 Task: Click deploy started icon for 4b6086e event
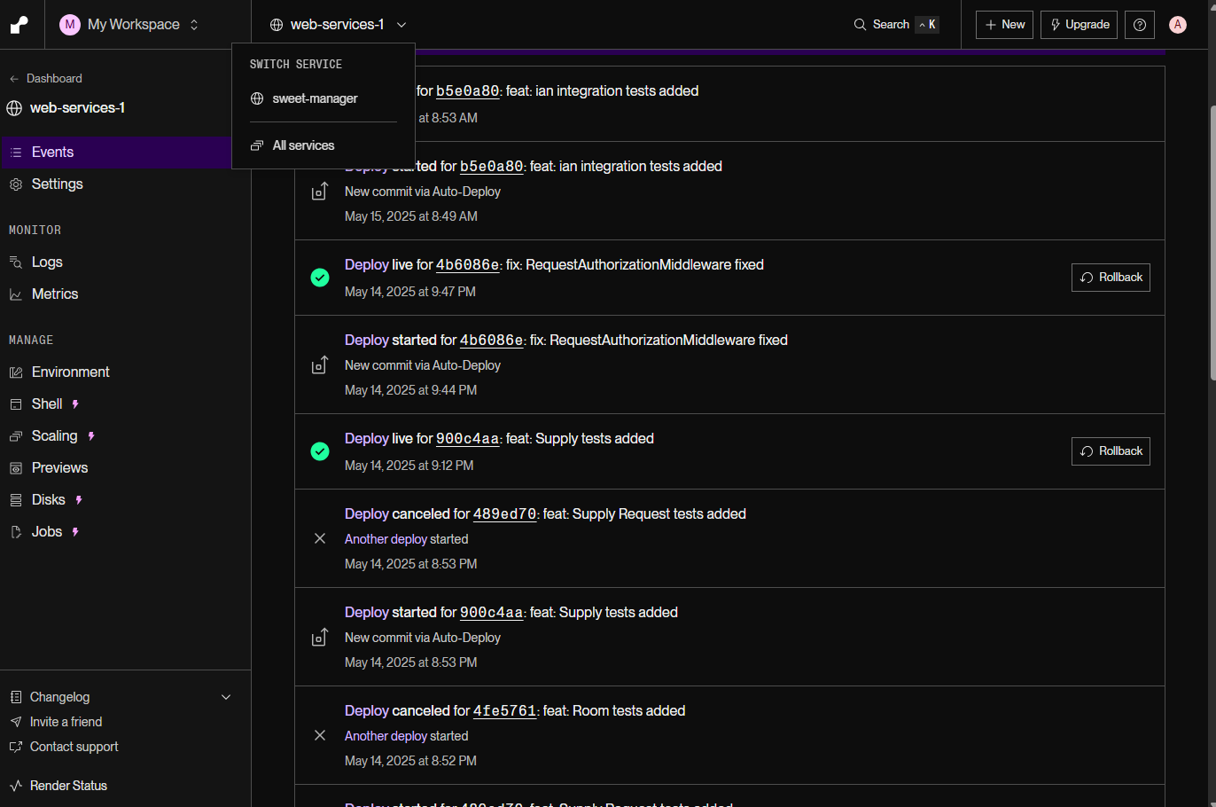pyautogui.click(x=320, y=364)
